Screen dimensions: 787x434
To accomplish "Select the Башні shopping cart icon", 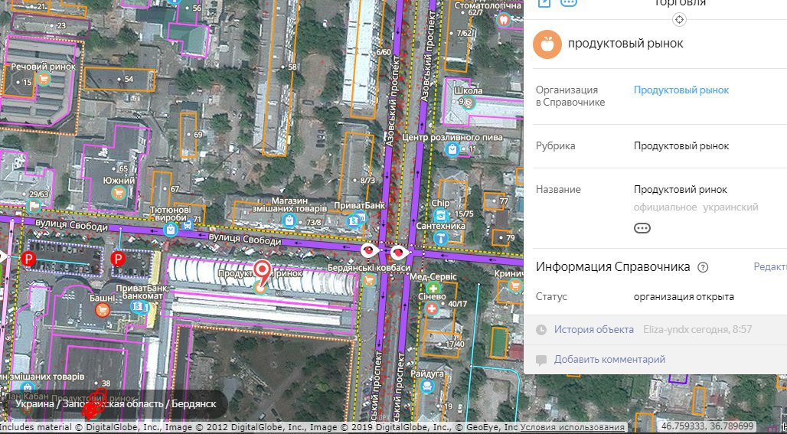I will tap(103, 310).
